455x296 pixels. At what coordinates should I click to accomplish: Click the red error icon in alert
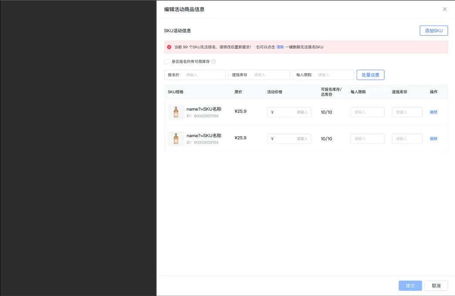[x=169, y=47]
